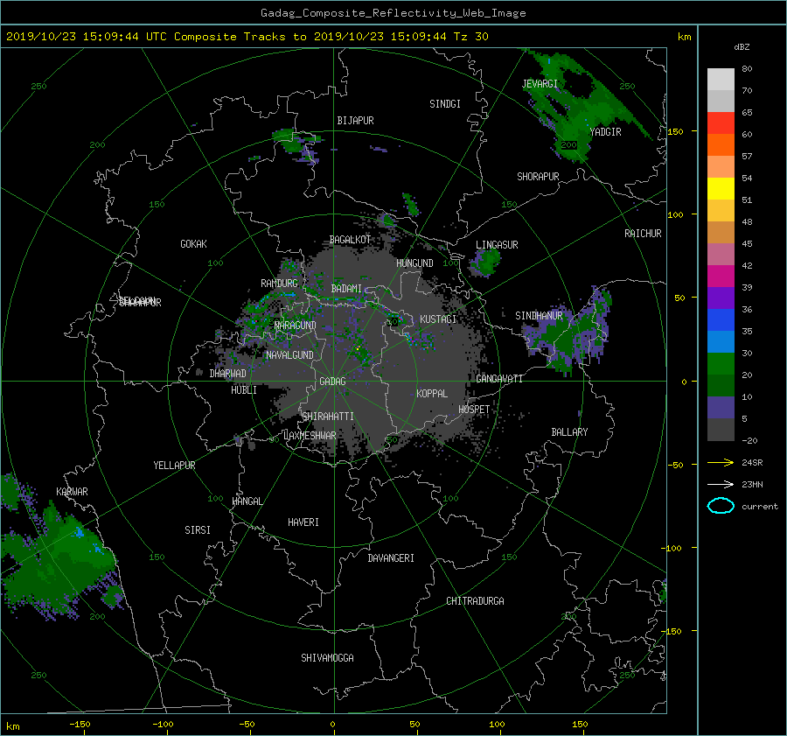Click the yellow 51 dBZ legend swatch
This screenshot has width=787, height=736.
click(721, 188)
